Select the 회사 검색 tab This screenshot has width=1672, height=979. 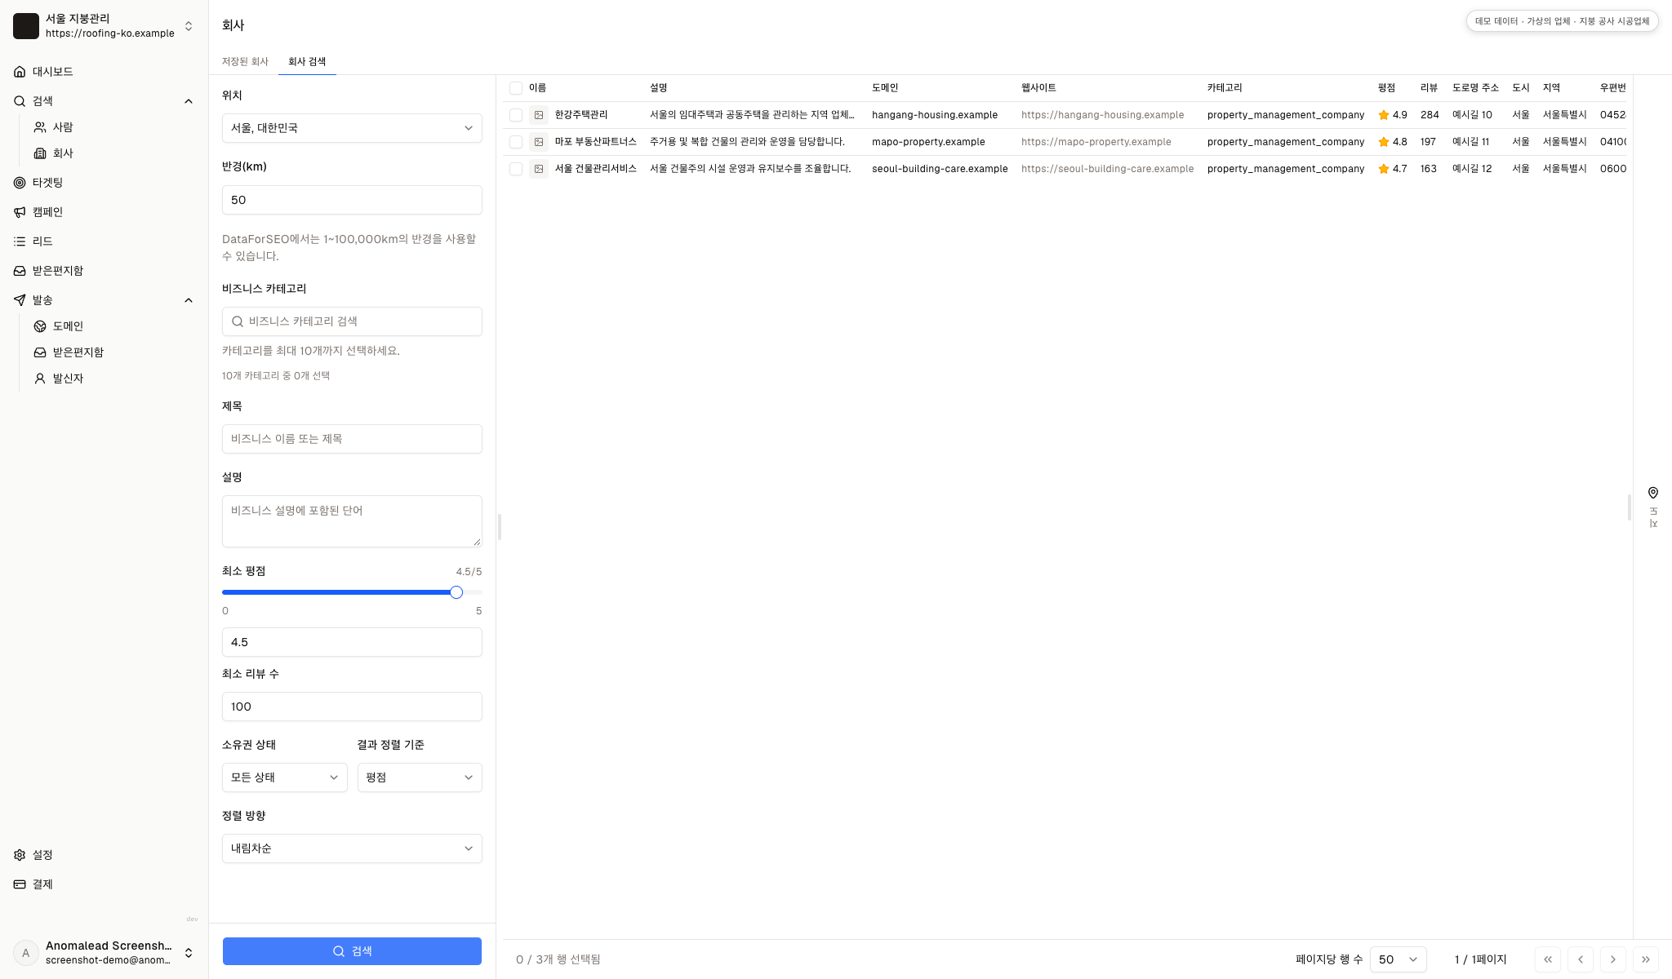pos(307,62)
